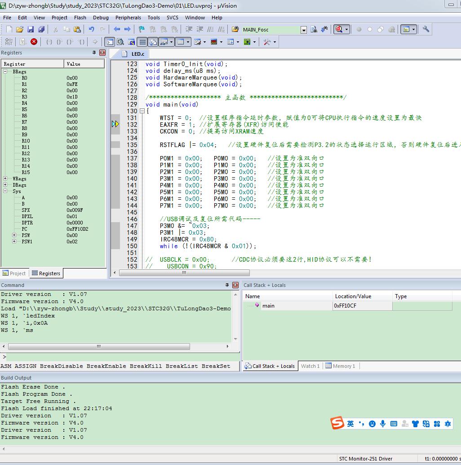The height and width of the screenshot is (465, 461).
Task: Toggle auto-hide pin on Command panel
Action: point(227,285)
